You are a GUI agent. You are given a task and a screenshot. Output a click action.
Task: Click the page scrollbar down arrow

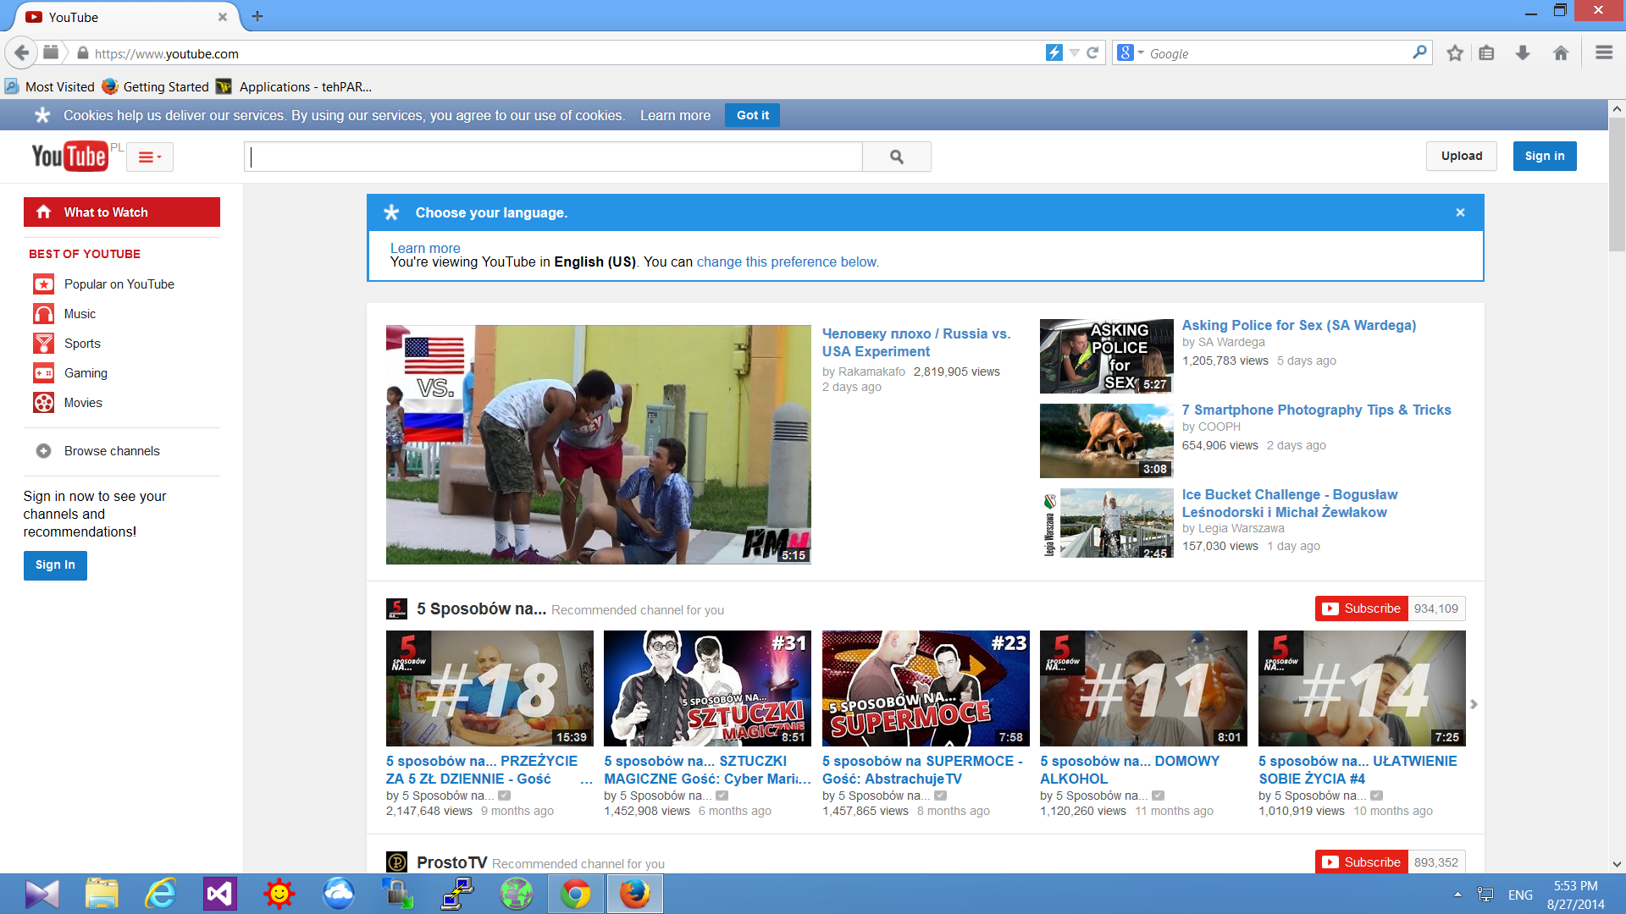pyautogui.click(x=1617, y=864)
